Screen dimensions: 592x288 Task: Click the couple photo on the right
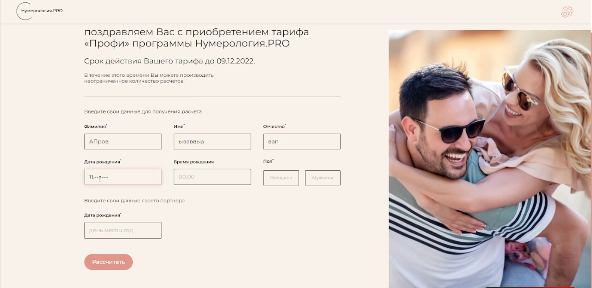[x=490, y=159]
